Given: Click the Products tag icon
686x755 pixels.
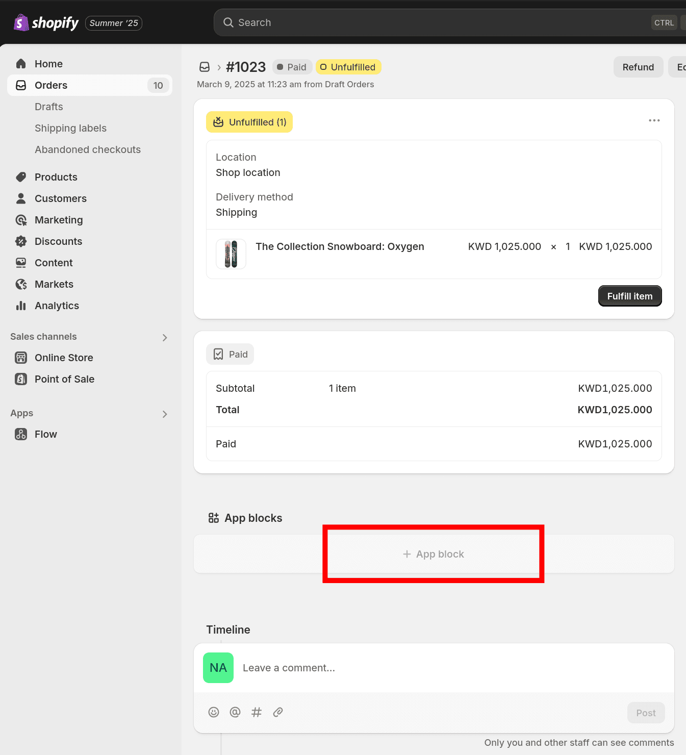Looking at the screenshot, I should [x=21, y=177].
